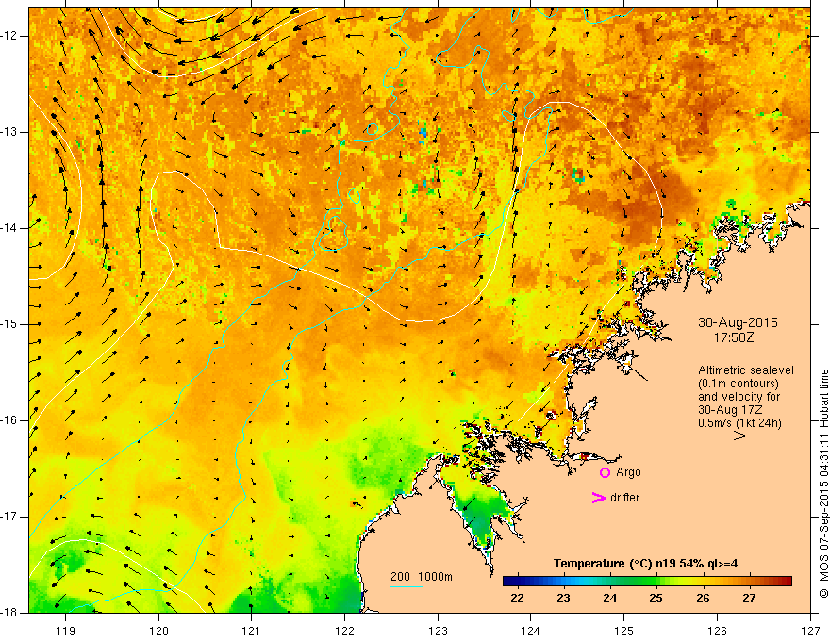
Task: Click the color bar value 22
Action: [517, 599]
